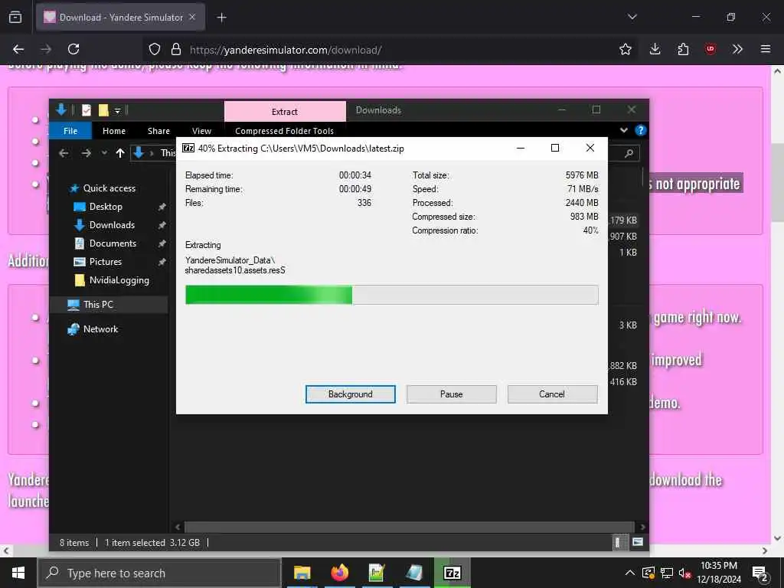
Task: Switch to the Share ribbon tab
Action: (158, 131)
